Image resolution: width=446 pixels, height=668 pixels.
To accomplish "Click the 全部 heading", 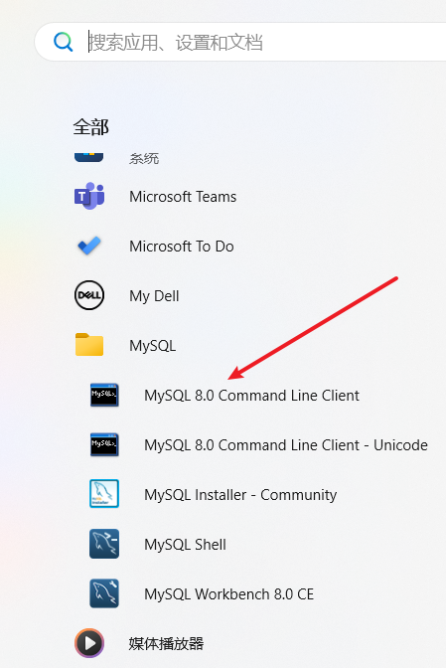I will [91, 127].
